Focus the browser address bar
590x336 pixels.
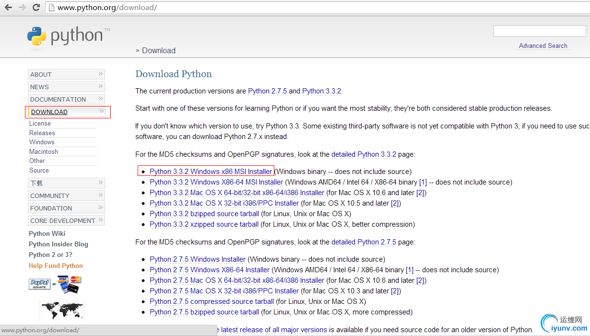(317, 8)
